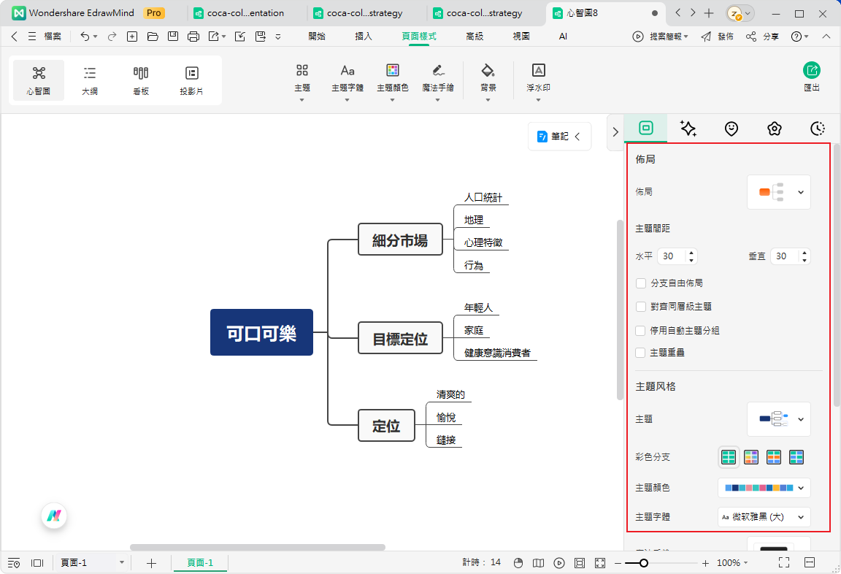Image resolution: width=841 pixels, height=574 pixels.
Task: Switch to the 高级 ribbon tab
Action: (475, 36)
